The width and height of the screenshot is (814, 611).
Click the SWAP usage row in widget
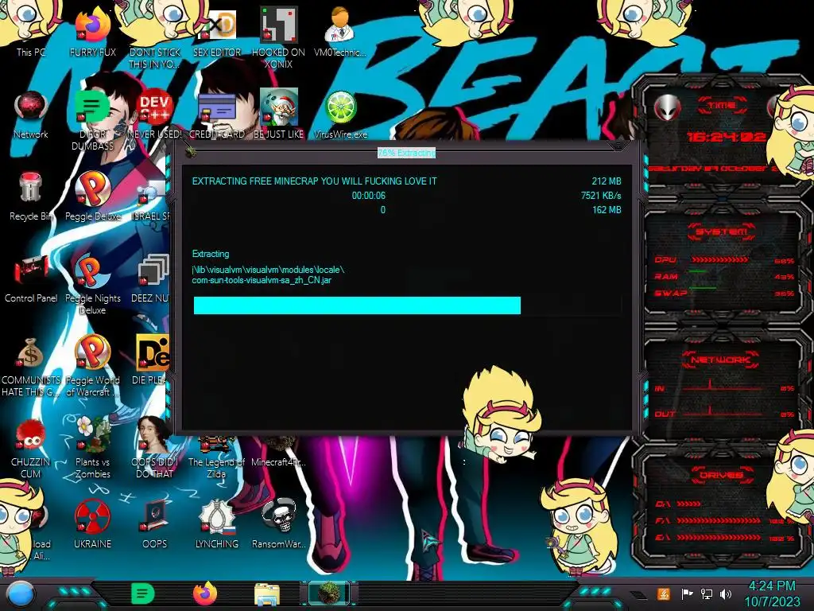(x=724, y=293)
